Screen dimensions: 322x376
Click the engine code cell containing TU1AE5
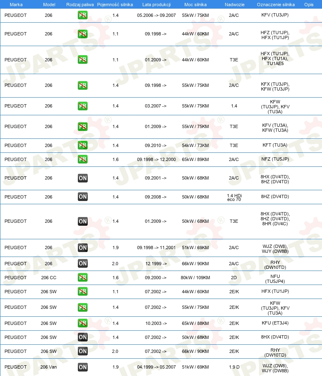tap(275, 58)
